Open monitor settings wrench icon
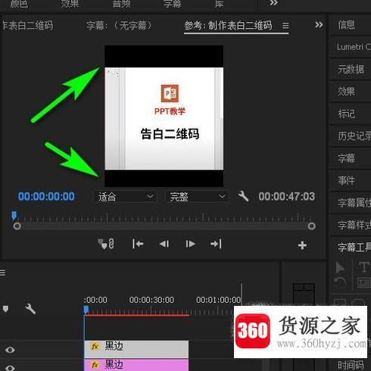This screenshot has width=371, height=371. (243, 196)
